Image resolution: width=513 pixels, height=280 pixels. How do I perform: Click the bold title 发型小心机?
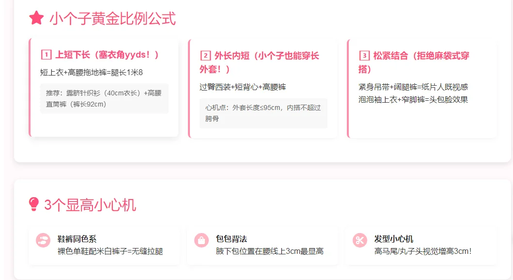point(393,239)
